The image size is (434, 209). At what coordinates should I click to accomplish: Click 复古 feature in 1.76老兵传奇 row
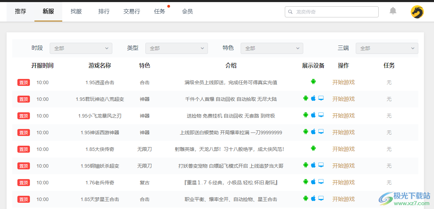coord(145,183)
